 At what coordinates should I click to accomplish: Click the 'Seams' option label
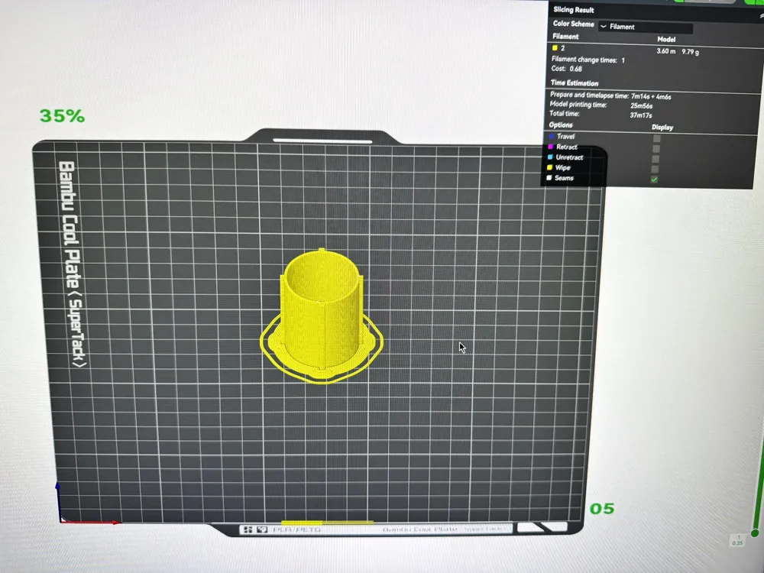point(564,178)
